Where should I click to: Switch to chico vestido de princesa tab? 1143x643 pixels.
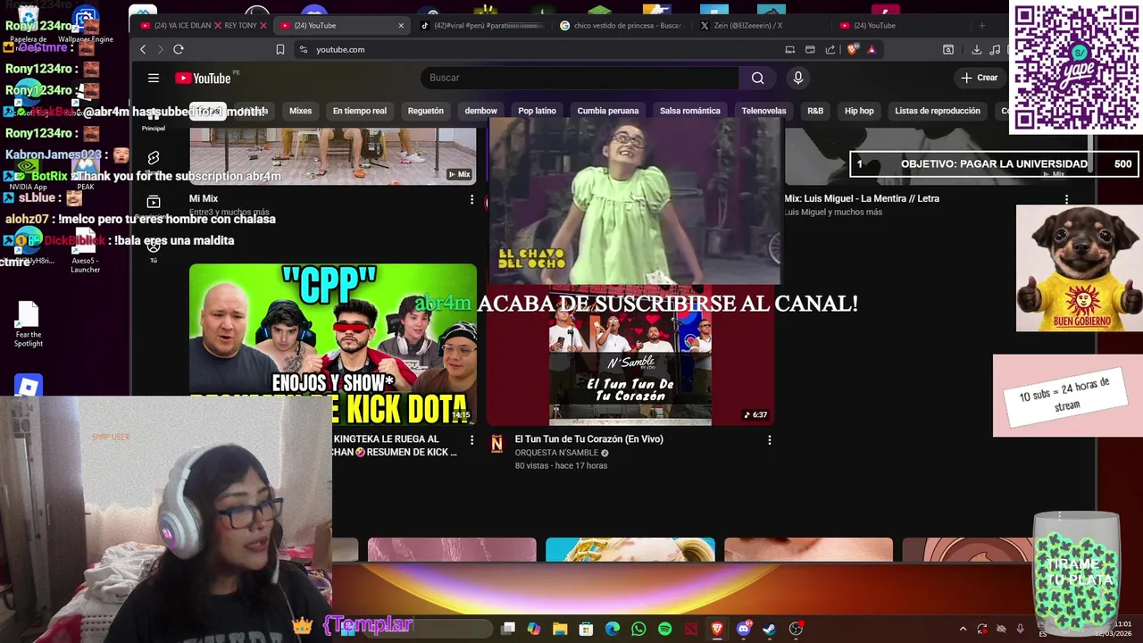[x=621, y=25]
